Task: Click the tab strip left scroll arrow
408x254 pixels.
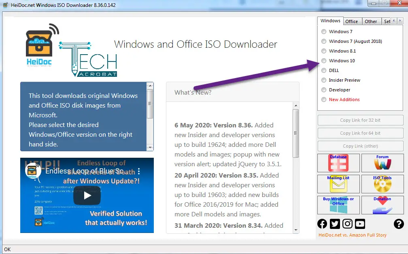Action: (x=394, y=21)
